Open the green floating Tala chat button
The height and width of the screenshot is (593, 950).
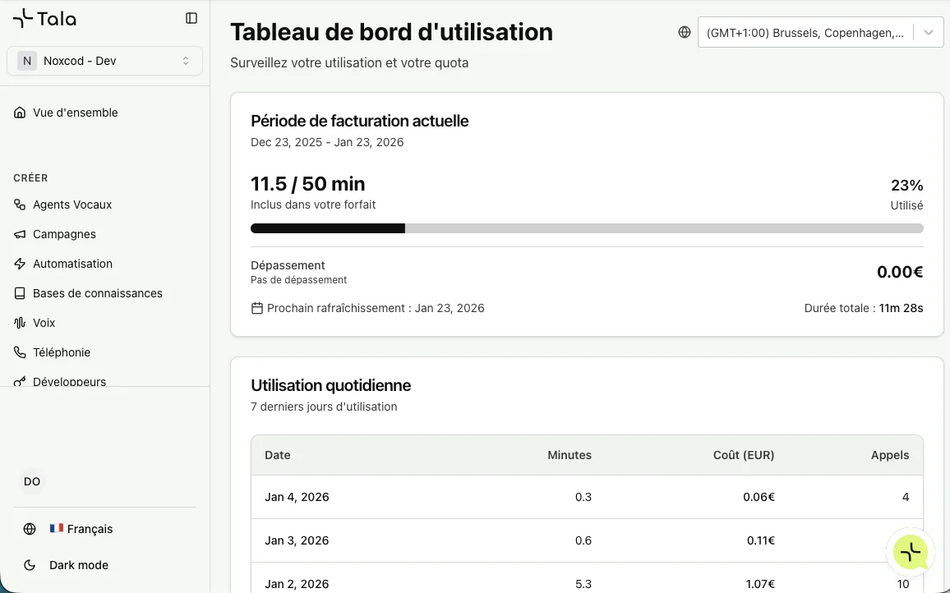pos(911,552)
